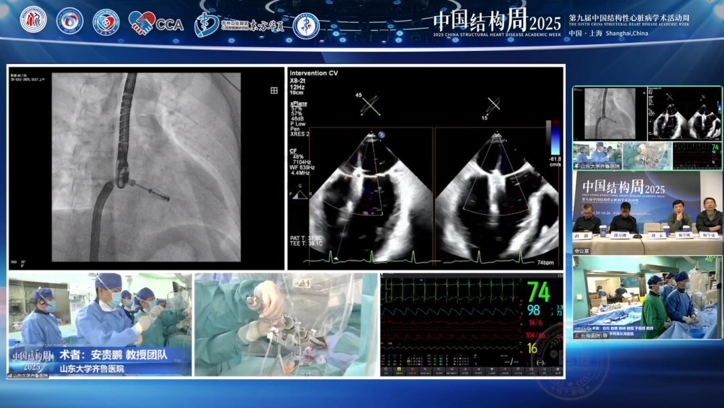Click the gain triangle G indicator on echo
This screenshot has width=724, height=408.
(300, 193)
